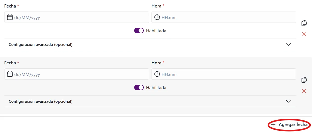Expand first Configuración avanzada chevron
Screen dimensions: 312x134
tap(288, 45)
